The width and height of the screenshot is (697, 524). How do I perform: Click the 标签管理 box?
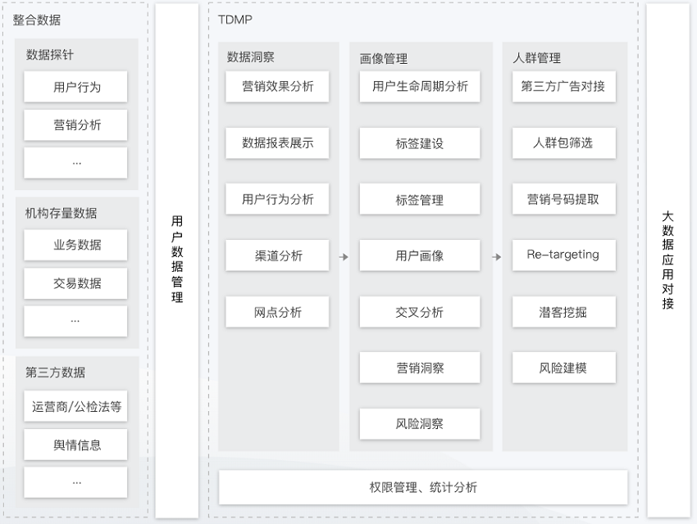pyautogui.click(x=420, y=199)
